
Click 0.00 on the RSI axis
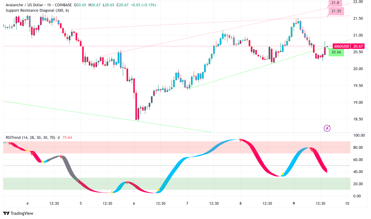pyautogui.click(x=357, y=196)
